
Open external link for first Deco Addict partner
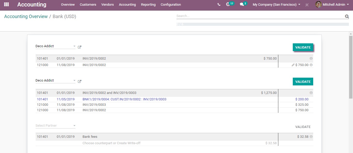pos(80,47)
